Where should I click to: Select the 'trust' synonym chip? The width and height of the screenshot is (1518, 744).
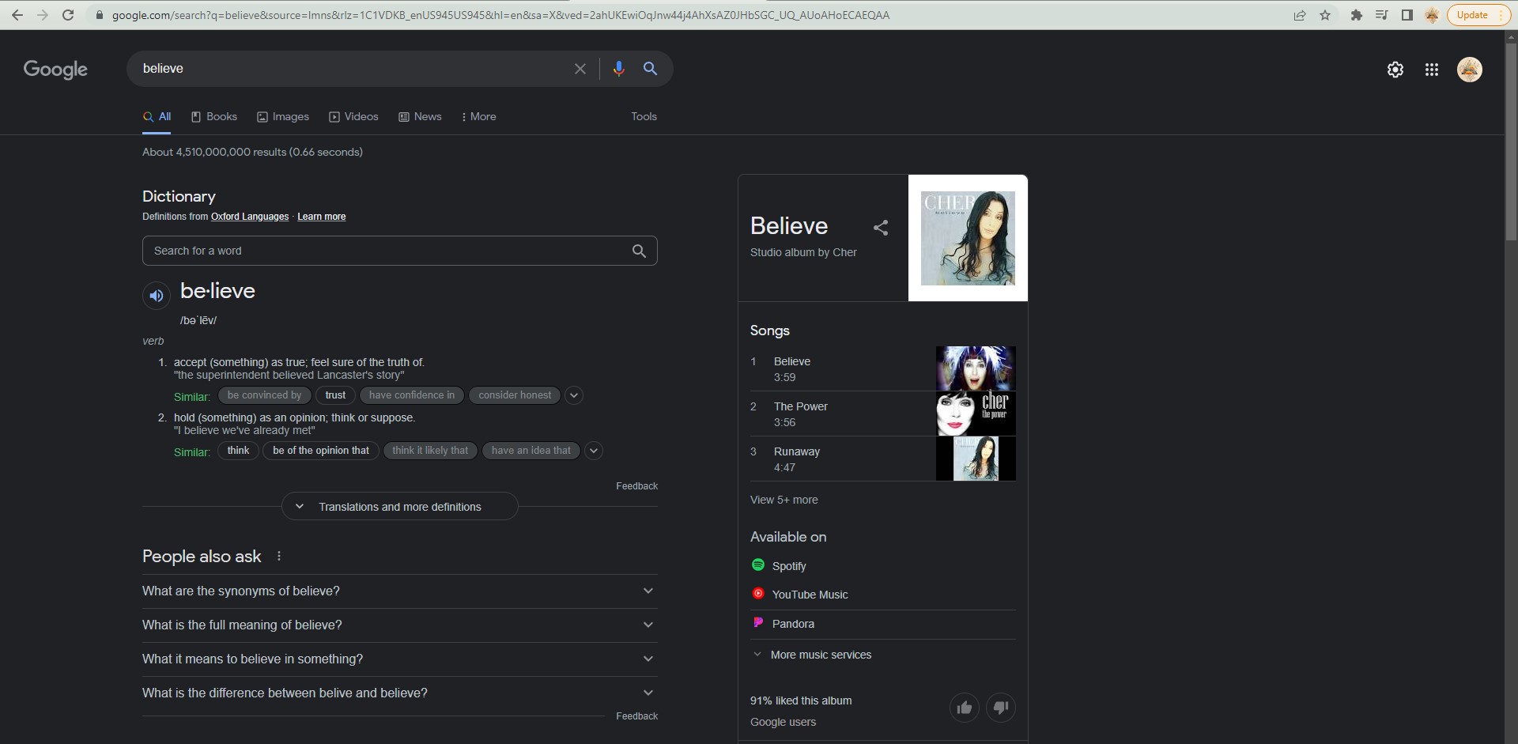tap(335, 395)
